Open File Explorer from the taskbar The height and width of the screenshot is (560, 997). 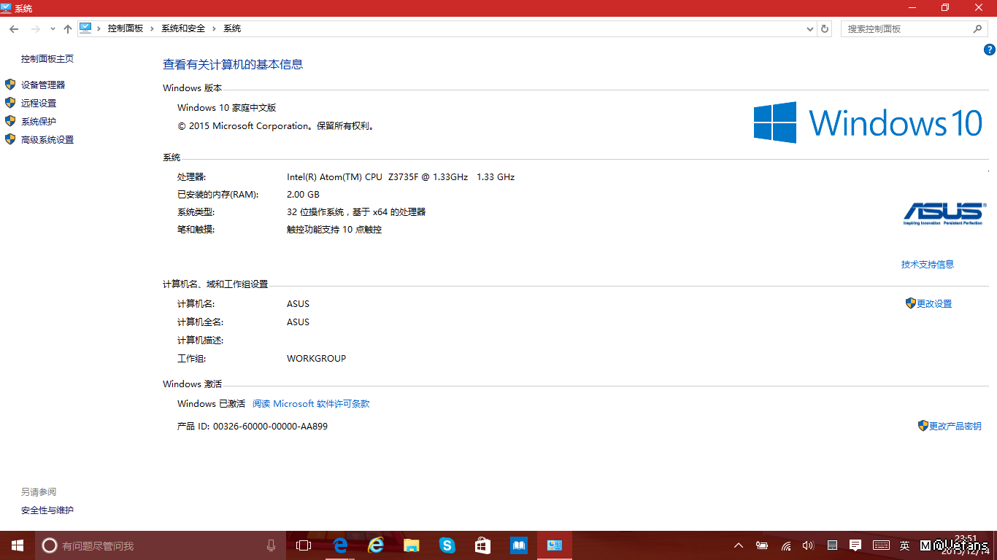coord(412,545)
